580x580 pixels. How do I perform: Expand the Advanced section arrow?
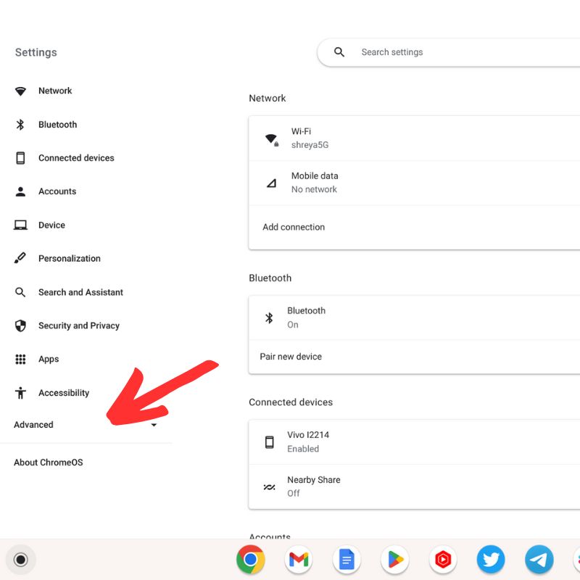tap(154, 425)
